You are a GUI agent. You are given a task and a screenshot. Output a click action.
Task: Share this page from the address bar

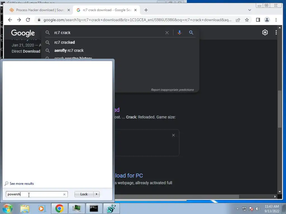238,20
